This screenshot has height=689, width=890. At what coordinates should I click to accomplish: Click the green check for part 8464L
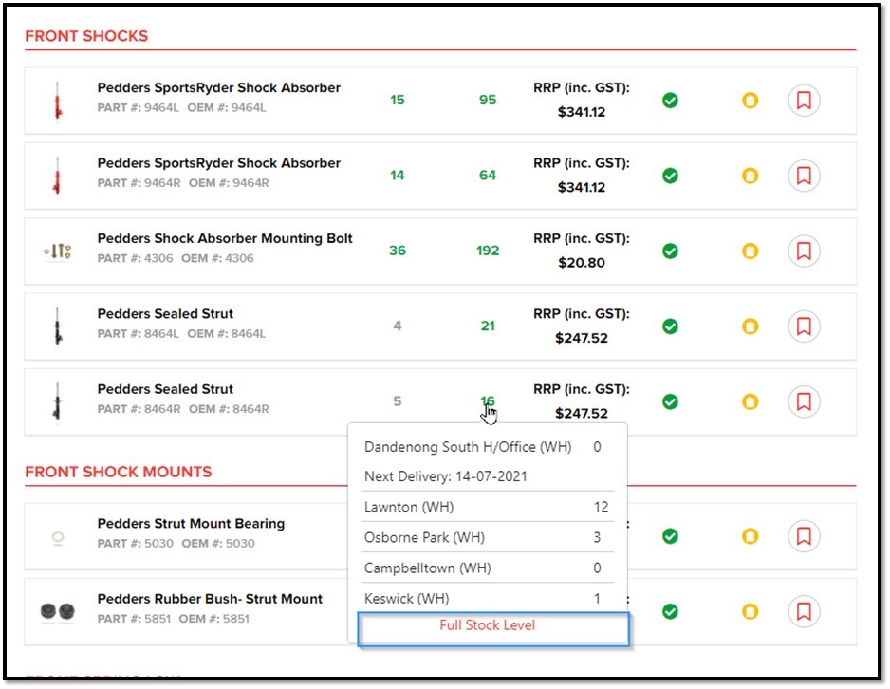click(670, 326)
